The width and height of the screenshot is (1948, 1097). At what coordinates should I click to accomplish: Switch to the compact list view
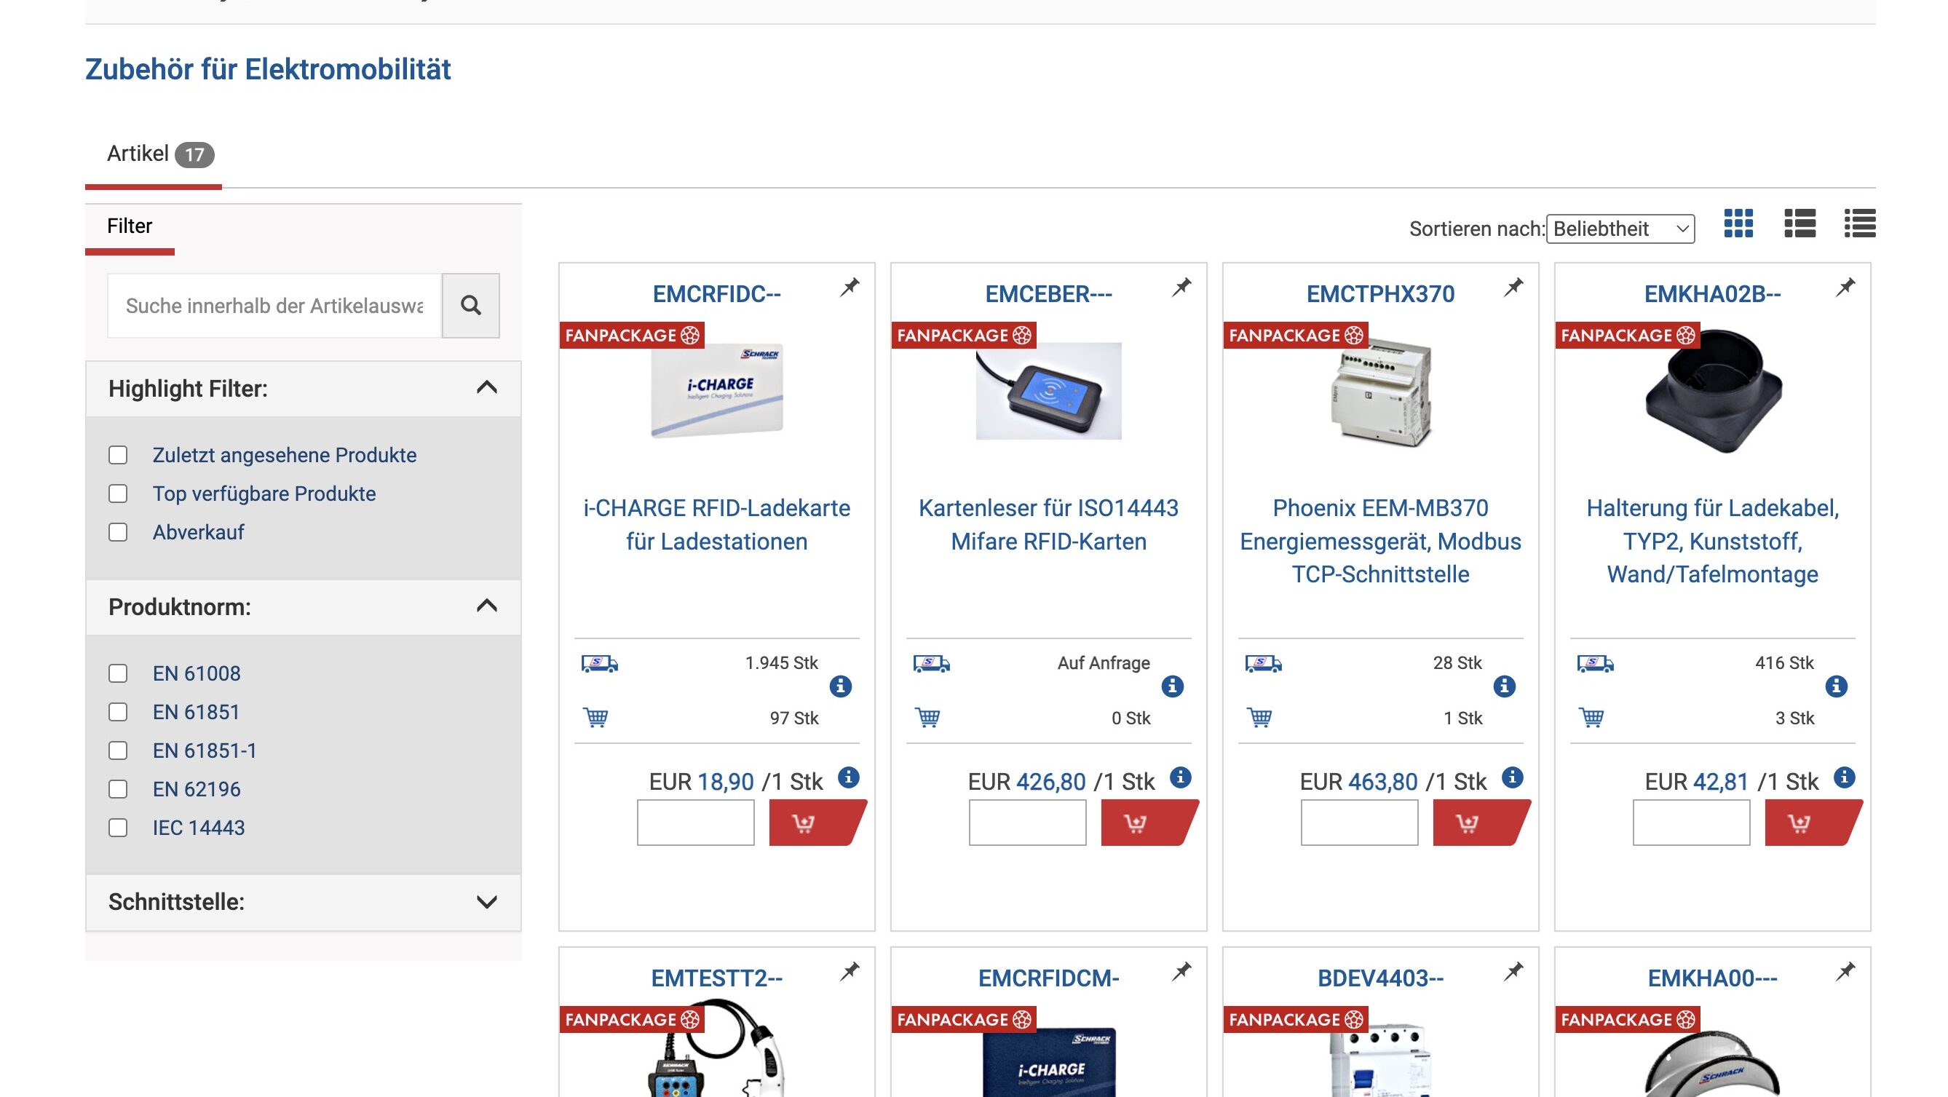(x=1859, y=223)
